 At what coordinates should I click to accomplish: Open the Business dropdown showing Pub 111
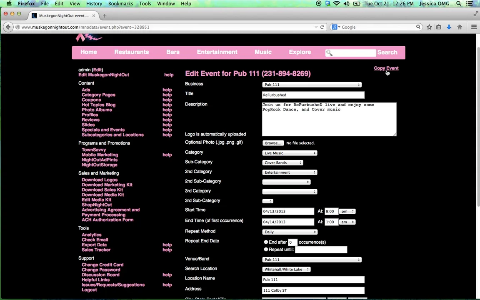click(312, 85)
